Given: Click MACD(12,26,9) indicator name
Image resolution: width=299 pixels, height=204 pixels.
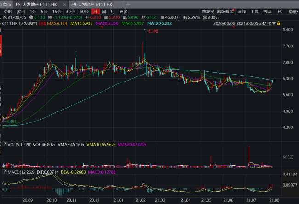Looking at the screenshot, I should click(22, 172).
